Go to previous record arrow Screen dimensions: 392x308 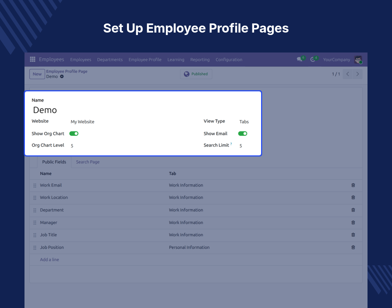point(348,74)
